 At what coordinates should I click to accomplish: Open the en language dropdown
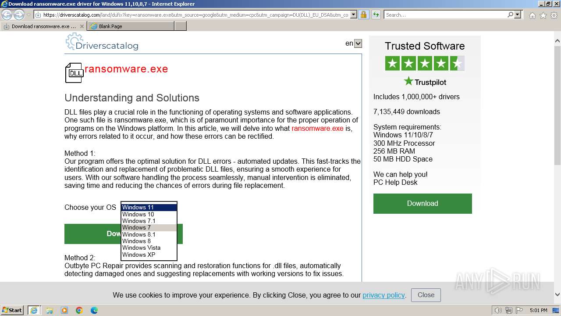point(358,43)
